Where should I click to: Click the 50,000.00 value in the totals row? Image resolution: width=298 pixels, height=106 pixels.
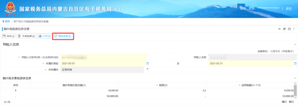coord(113,96)
